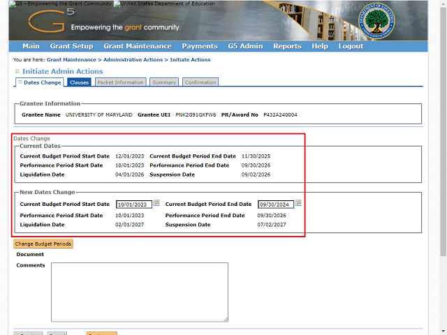Switch to the Summary tab
447x335 pixels.
[164, 82]
